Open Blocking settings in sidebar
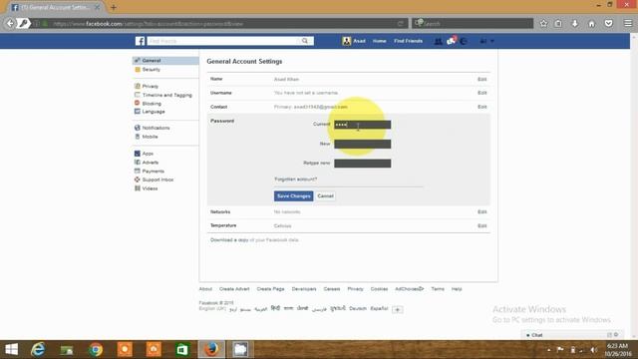 (x=152, y=104)
